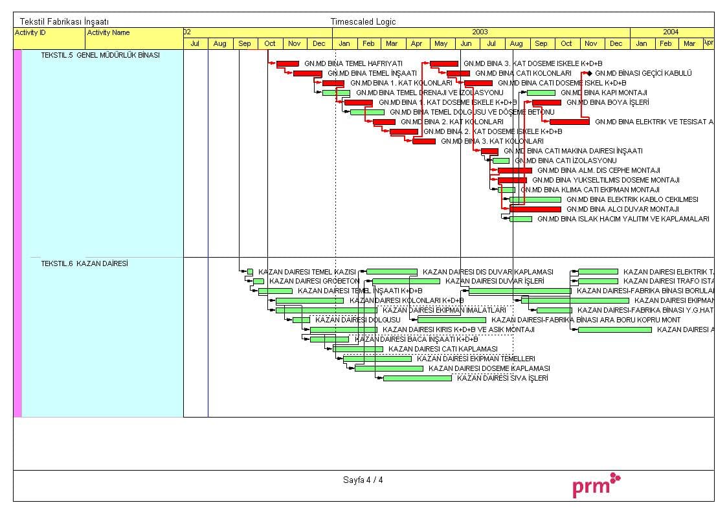Select the Jan 2004 month header
This screenshot has height=514, width=727.
click(x=641, y=43)
